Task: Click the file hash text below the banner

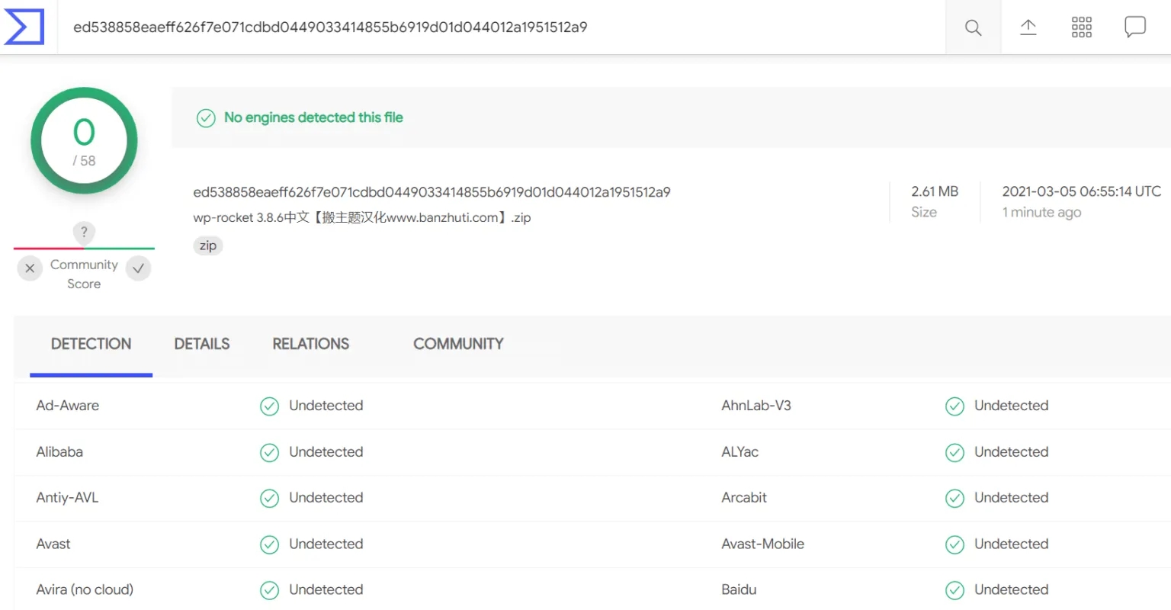Action: point(432,192)
